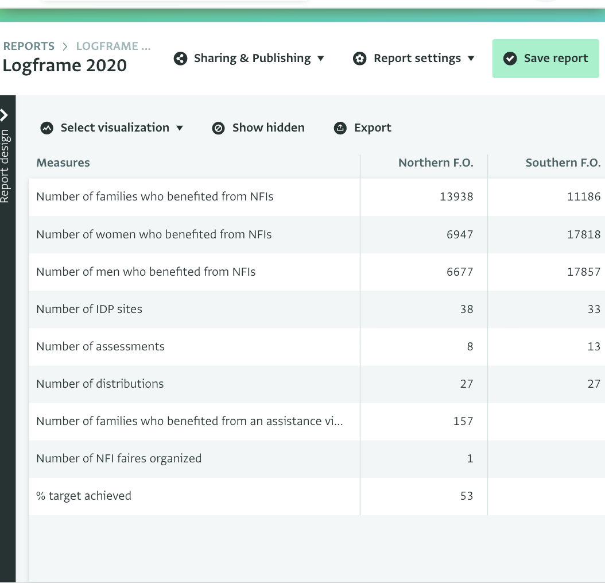Image resolution: width=605 pixels, height=583 pixels.
Task: Go to the REPORTS breadcrumb link
Action: point(29,46)
